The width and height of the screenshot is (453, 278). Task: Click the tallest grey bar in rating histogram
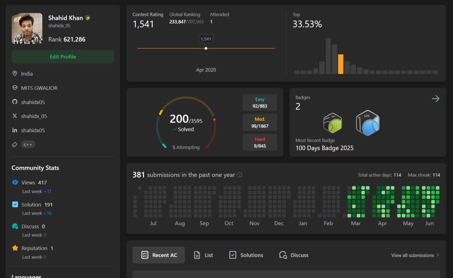(328, 56)
